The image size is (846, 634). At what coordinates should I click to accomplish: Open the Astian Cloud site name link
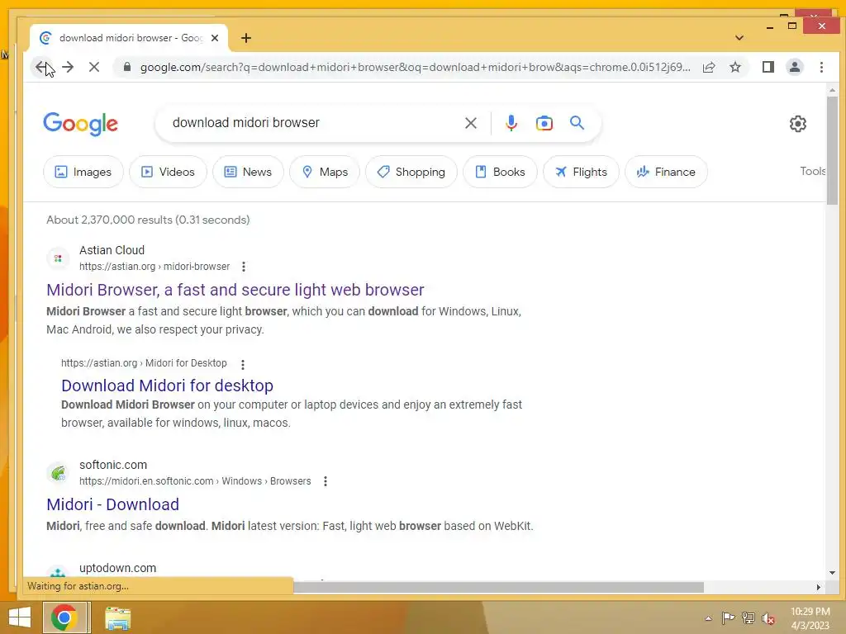(x=112, y=250)
